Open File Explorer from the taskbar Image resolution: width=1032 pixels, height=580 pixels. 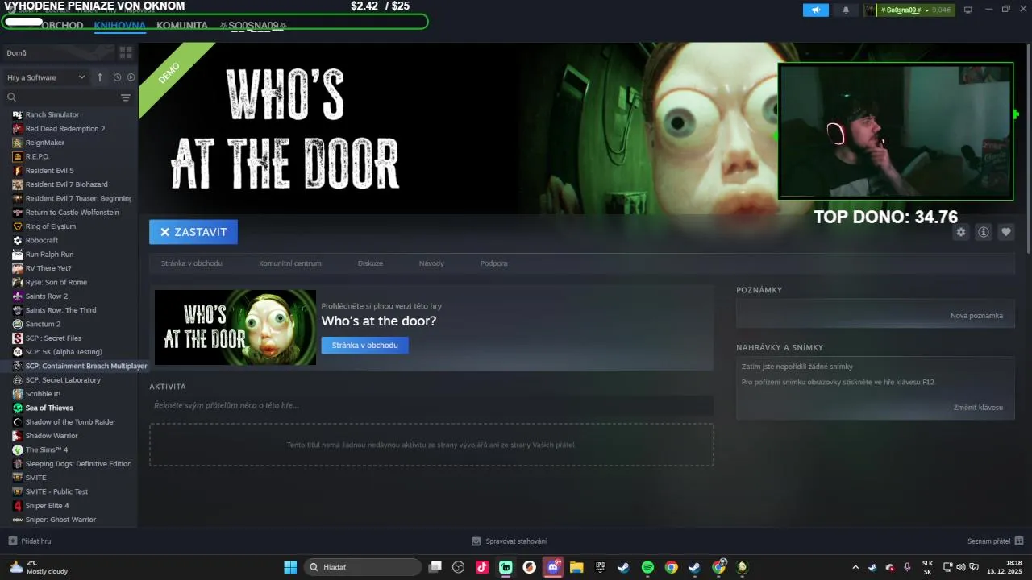tap(576, 567)
